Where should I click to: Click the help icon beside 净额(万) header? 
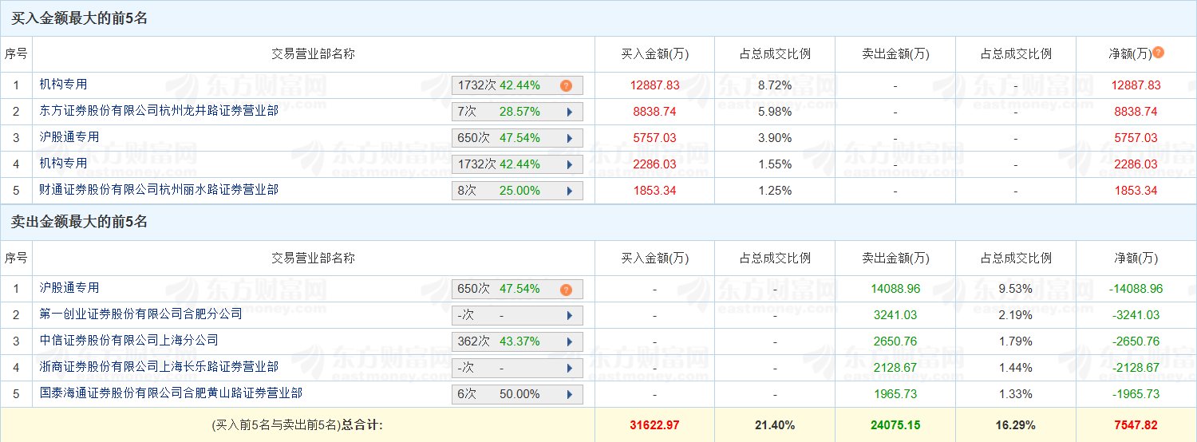[1159, 53]
